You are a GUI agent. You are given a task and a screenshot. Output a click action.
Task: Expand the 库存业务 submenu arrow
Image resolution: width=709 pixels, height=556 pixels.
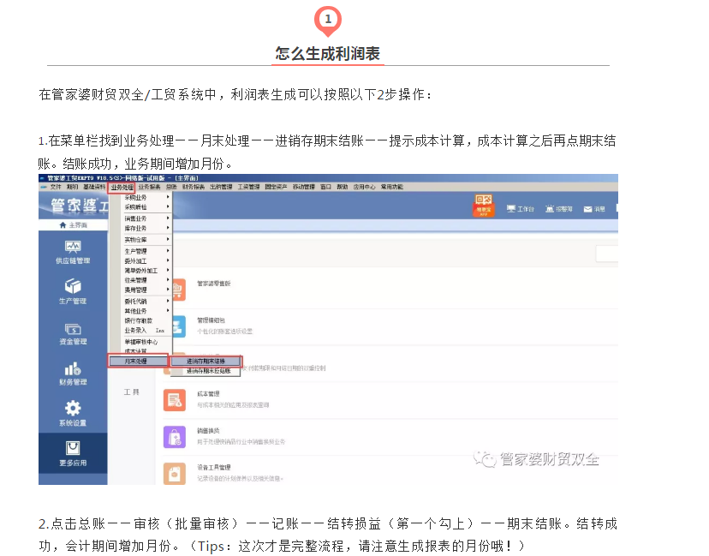168,228
